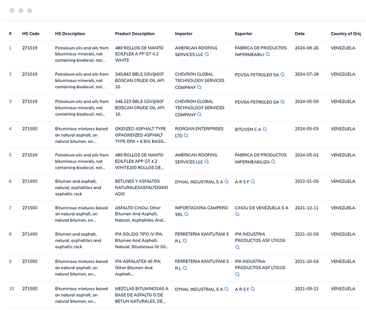
Task: Click CINDU DE VENEZUELA S A exporter name
Action: [261, 208]
